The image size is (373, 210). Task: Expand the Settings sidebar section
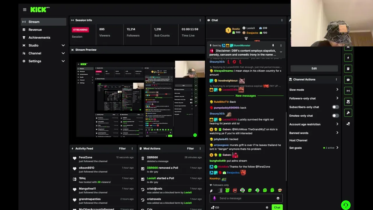[63, 61]
